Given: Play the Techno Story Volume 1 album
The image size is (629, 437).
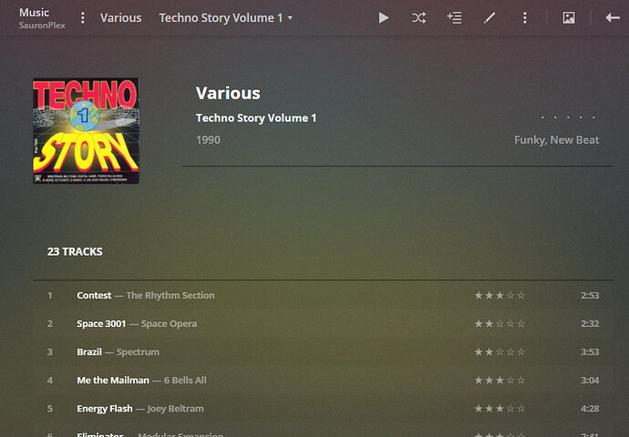Looking at the screenshot, I should pyautogui.click(x=384, y=18).
